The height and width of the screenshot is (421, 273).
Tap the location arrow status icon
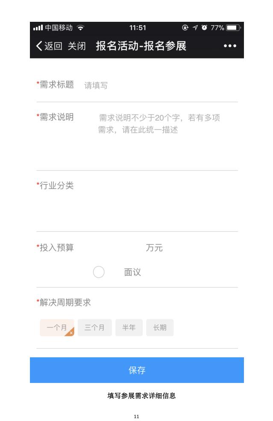[195, 28]
